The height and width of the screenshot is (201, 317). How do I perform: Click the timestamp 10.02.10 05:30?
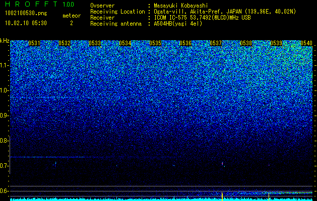pyautogui.click(x=26, y=23)
